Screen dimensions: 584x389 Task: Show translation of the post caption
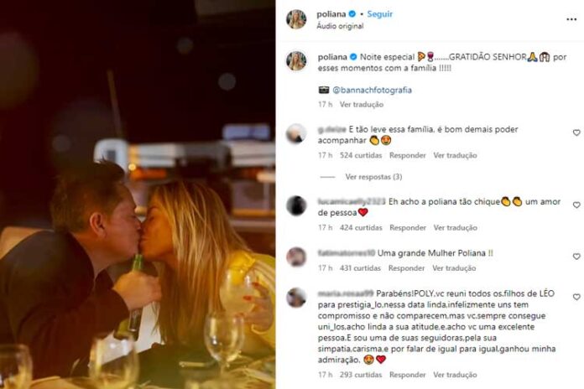coord(362,105)
